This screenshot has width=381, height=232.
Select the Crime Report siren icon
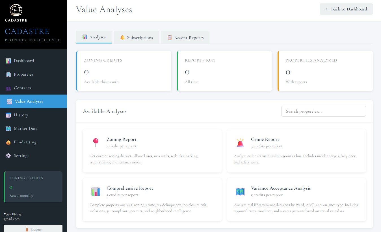point(240,143)
